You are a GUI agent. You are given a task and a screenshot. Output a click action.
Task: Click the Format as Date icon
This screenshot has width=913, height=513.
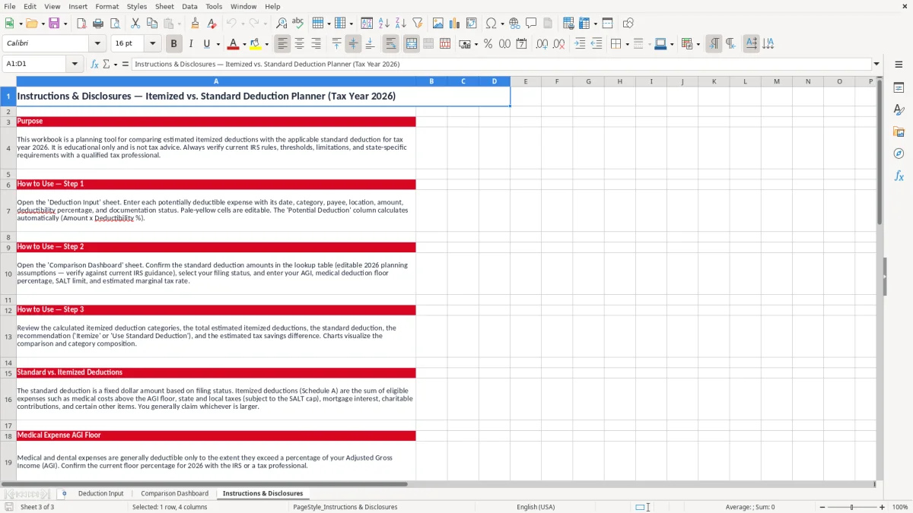(x=521, y=44)
